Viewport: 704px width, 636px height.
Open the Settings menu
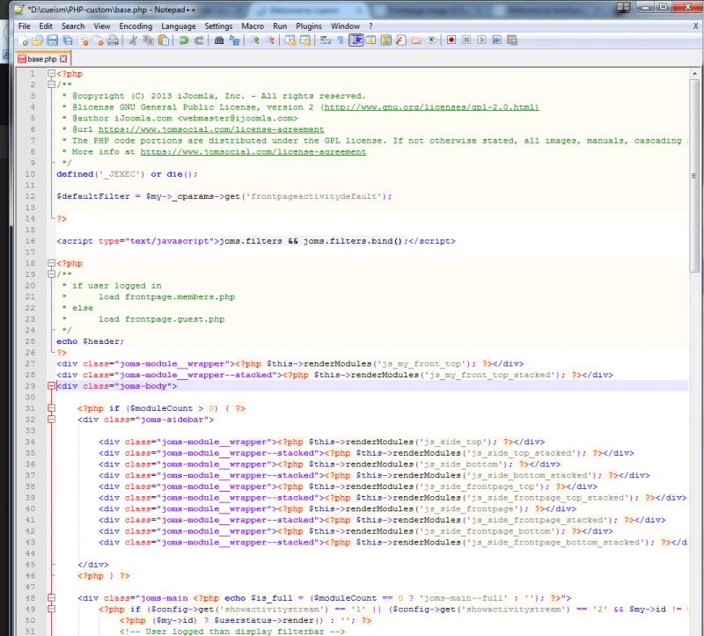[x=218, y=26]
